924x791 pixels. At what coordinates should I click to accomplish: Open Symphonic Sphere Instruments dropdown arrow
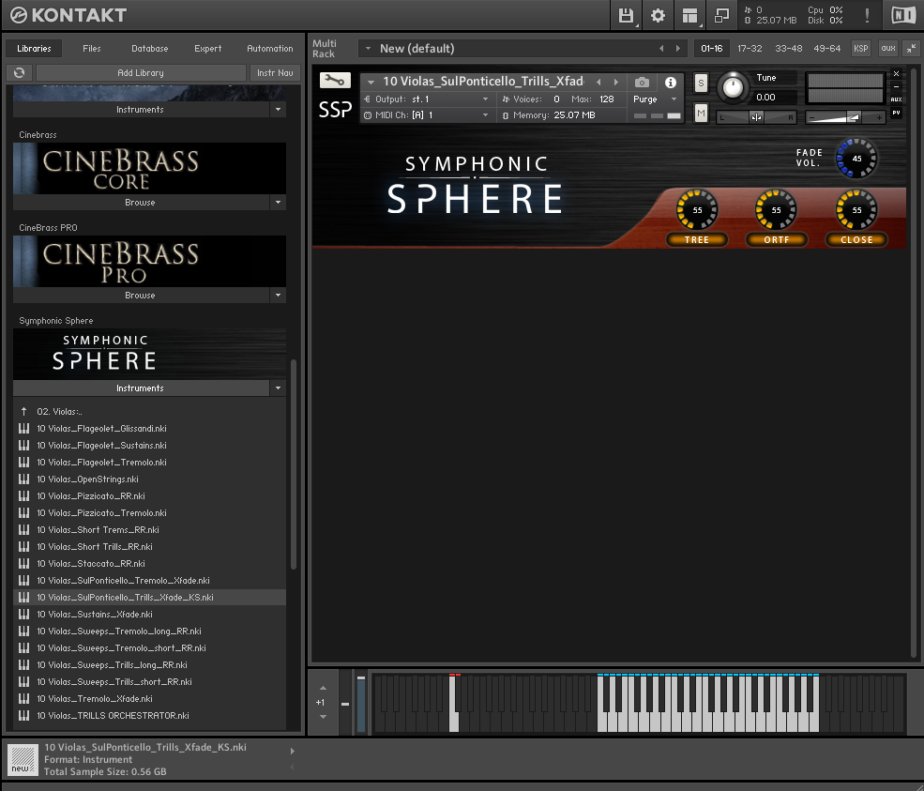pos(279,388)
